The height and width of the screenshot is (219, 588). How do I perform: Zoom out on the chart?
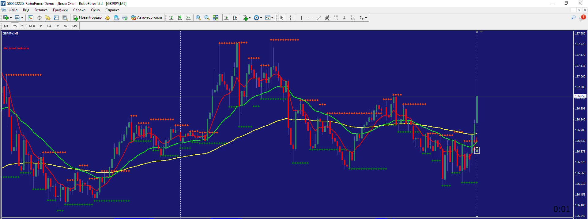pyautogui.click(x=207, y=18)
